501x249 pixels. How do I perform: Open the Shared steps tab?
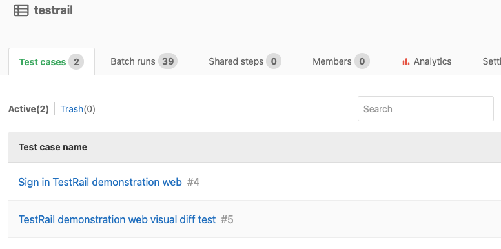click(x=245, y=61)
